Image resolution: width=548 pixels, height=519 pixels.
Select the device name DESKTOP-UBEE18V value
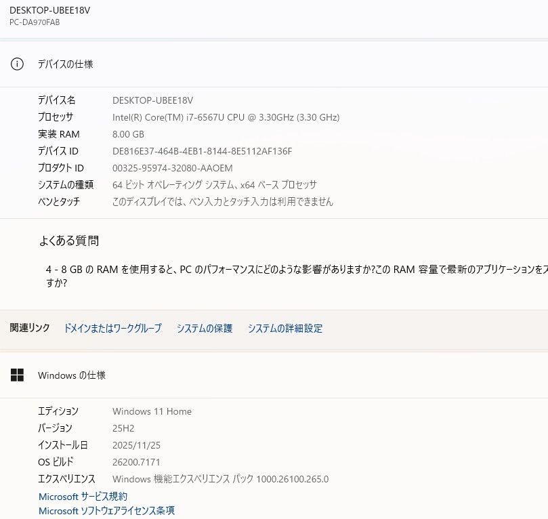pos(155,100)
